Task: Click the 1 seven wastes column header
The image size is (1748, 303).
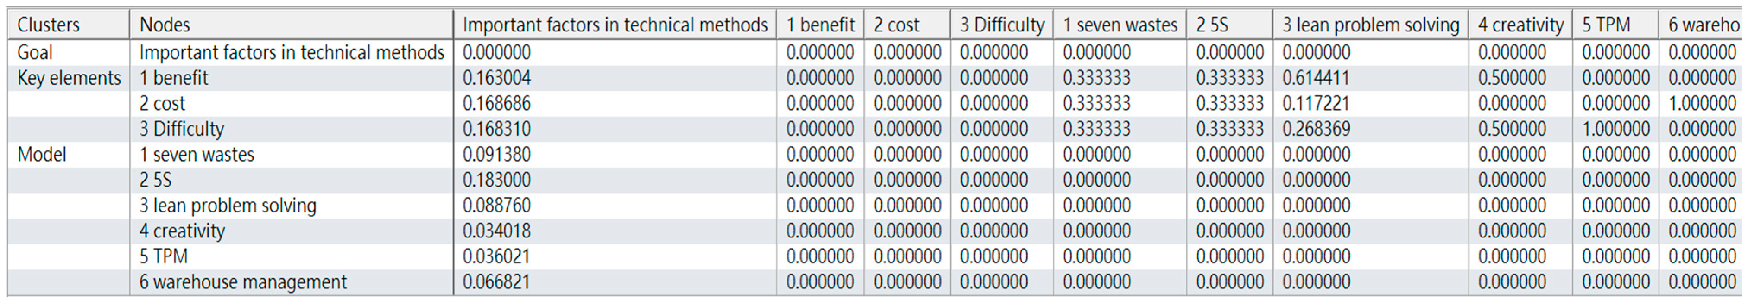Action: point(1120,25)
